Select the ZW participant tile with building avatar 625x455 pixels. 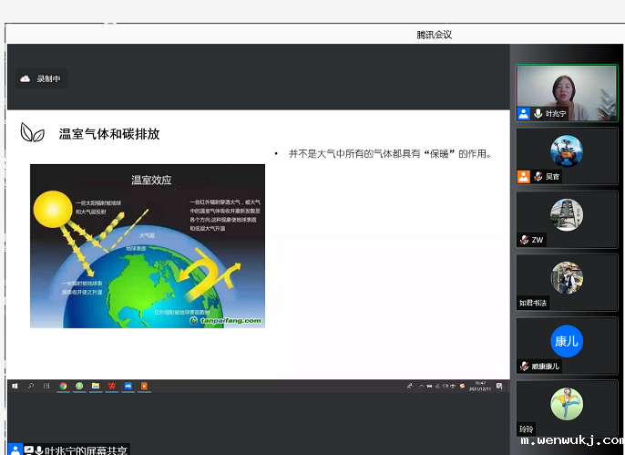567,220
